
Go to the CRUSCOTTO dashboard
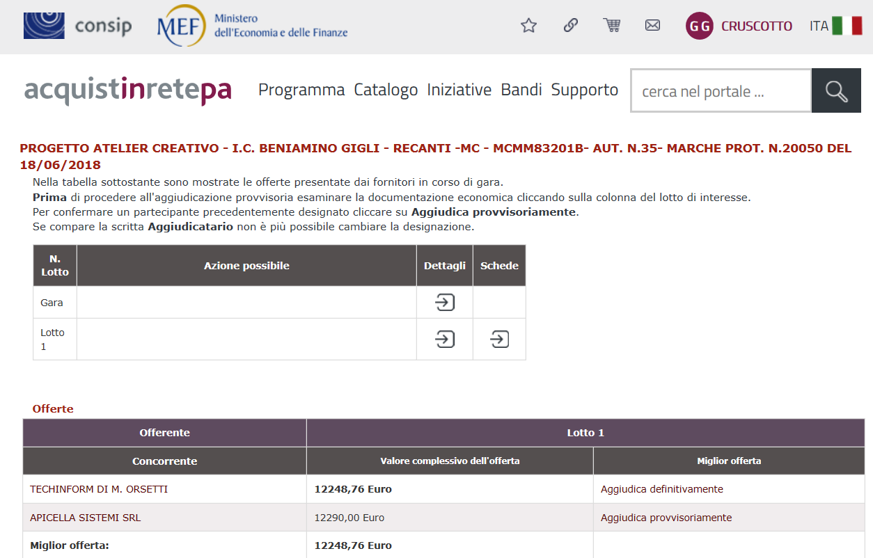coord(756,26)
